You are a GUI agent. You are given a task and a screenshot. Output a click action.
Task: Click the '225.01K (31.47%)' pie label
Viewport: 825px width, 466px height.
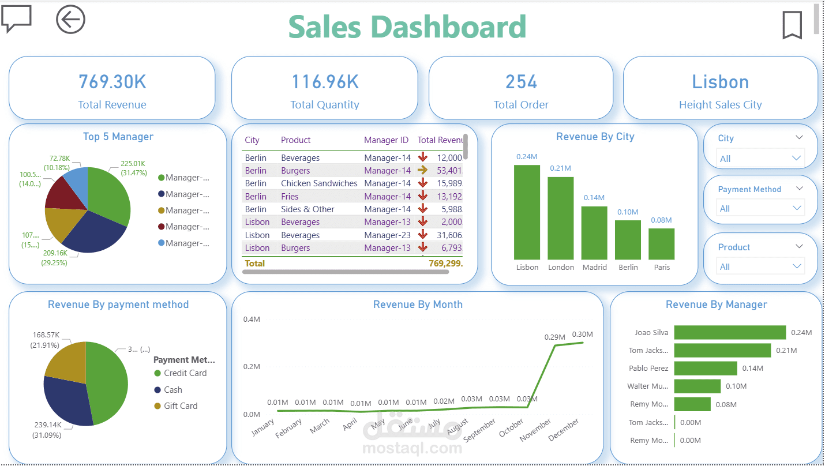click(x=133, y=168)
